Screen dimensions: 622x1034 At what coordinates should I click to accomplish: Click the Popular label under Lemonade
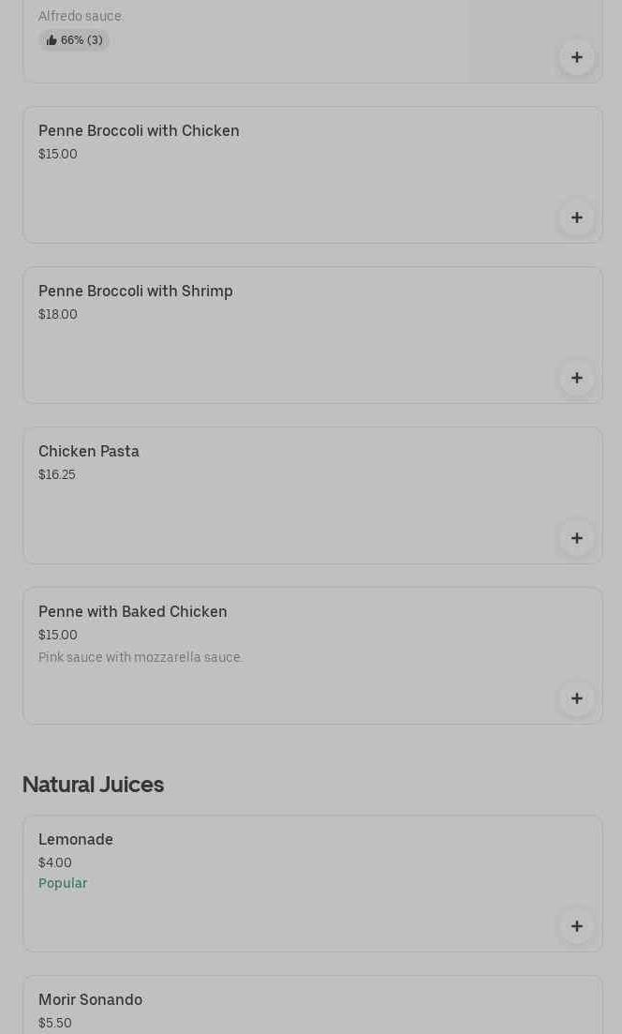[63, 883]
